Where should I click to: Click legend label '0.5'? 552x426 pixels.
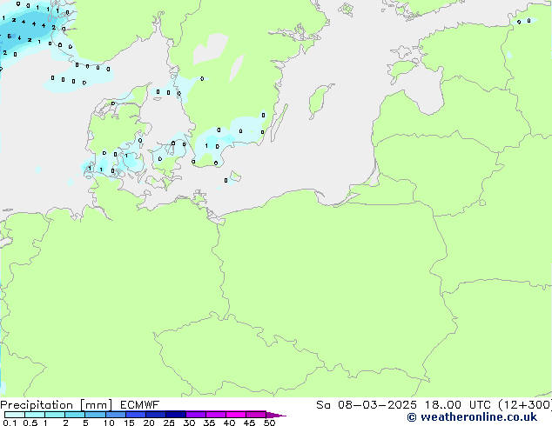[30, 423]
